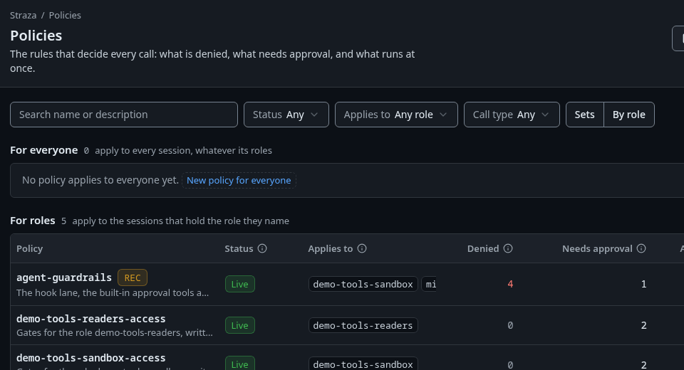The width and height of the screenshot is (684, 370).
Task: Click the Denied column header
Action: 483,248
